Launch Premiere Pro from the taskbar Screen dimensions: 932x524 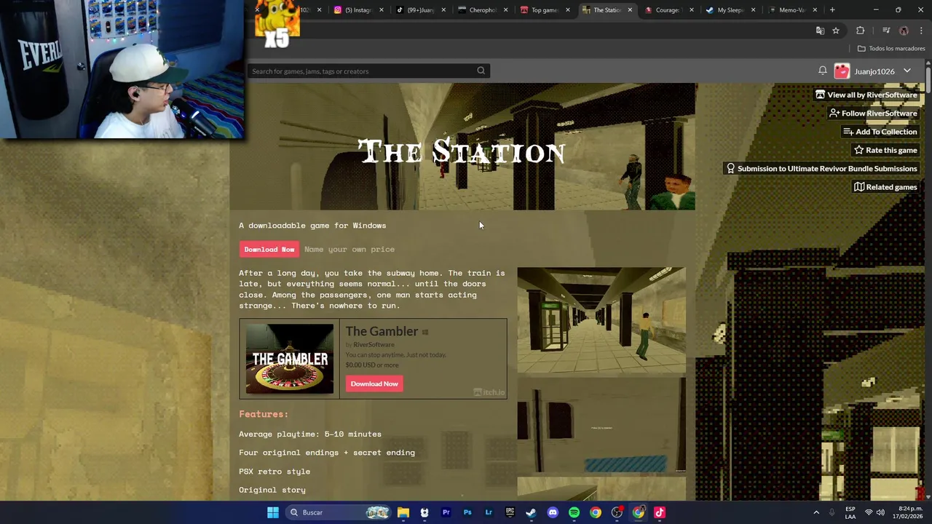tap(446, 512)
